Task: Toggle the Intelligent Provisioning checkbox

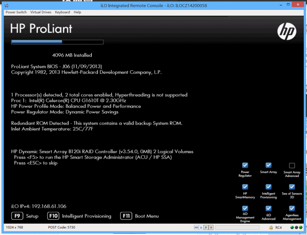Action: pyautogui.click(x=269, y=187)
